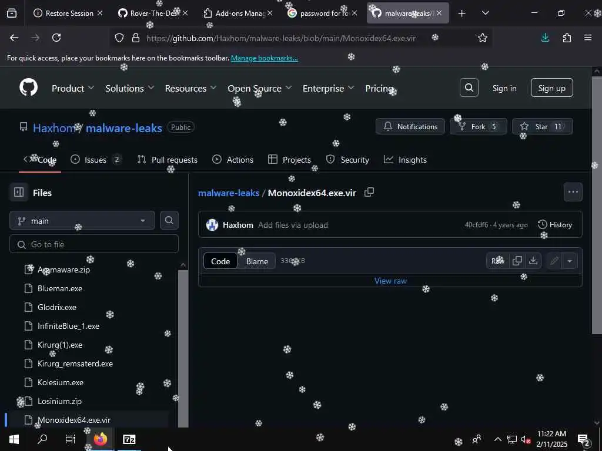This screenshot has width=602, height=451.
Task: Click the browser address bar URL
Action: tap(281, 38)
